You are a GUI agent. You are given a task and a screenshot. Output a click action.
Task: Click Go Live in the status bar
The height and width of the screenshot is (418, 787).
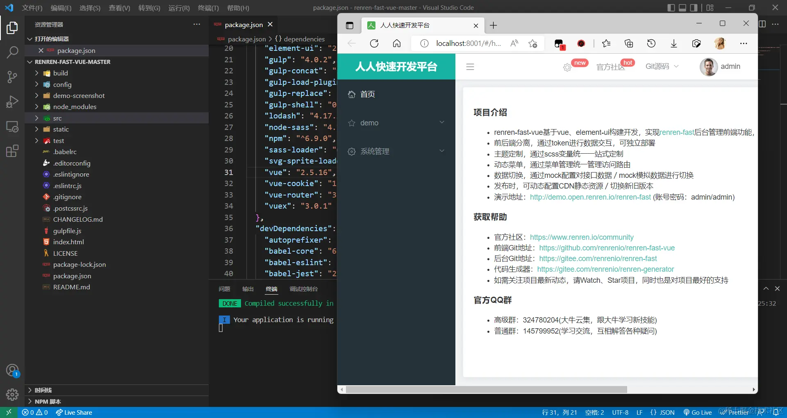tap(697, 412)
